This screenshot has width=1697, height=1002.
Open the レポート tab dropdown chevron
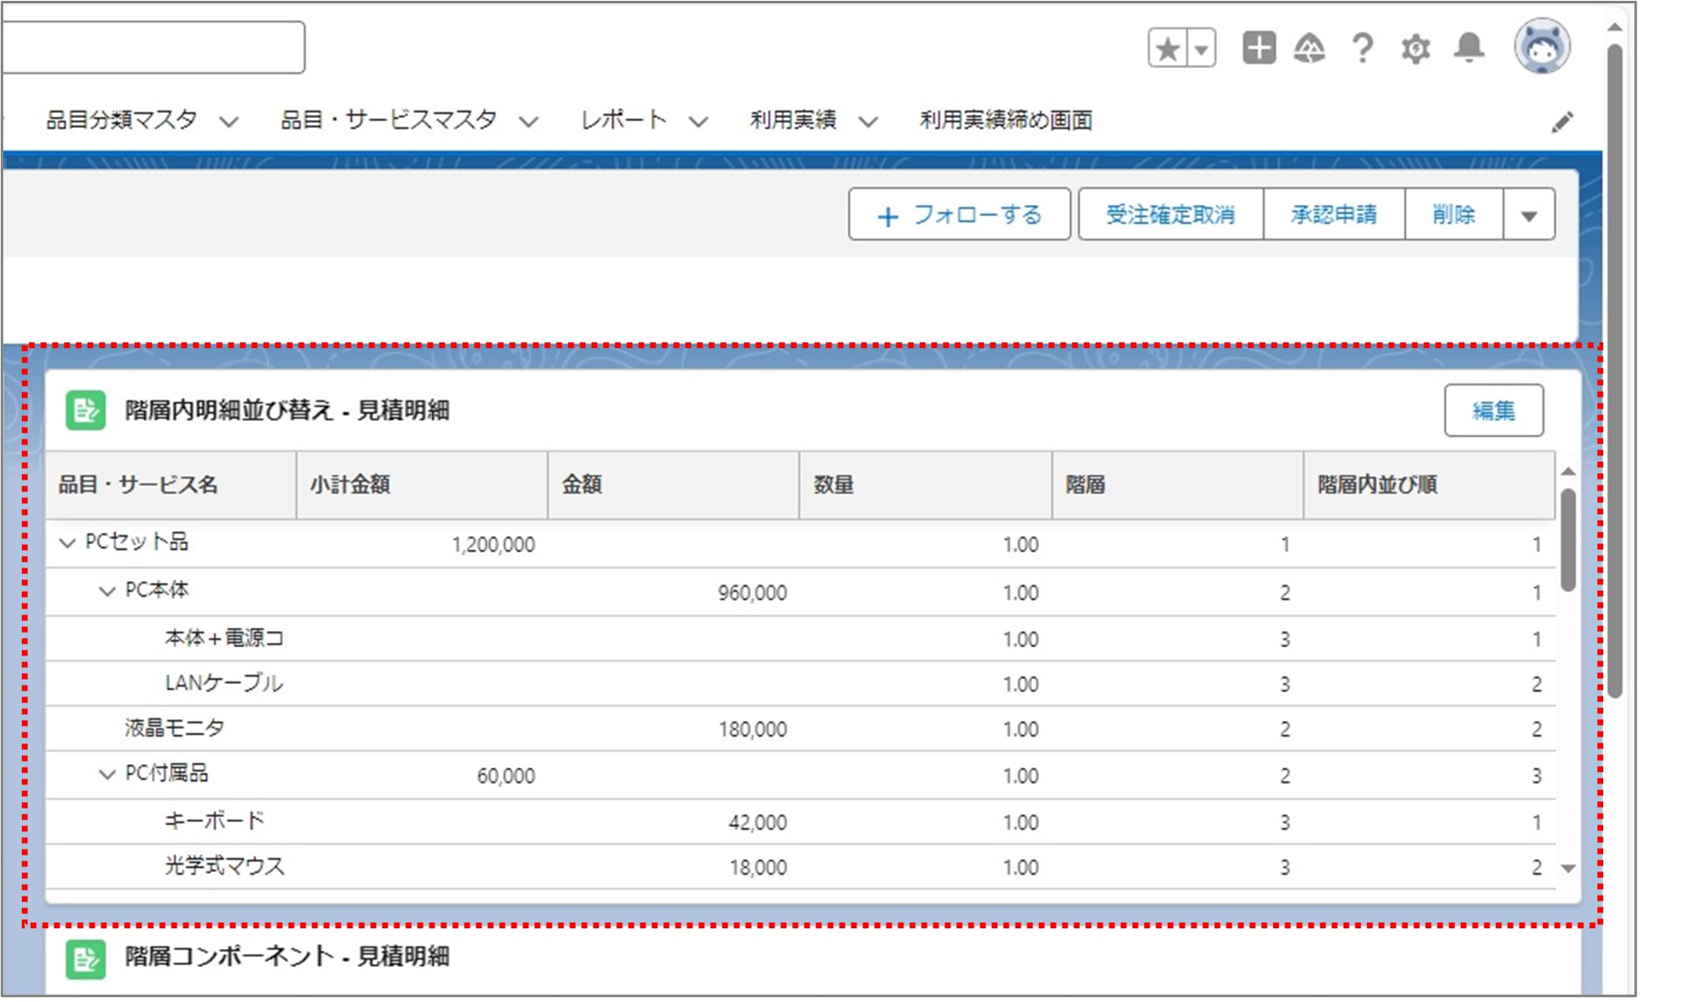(x=698, y=122)
